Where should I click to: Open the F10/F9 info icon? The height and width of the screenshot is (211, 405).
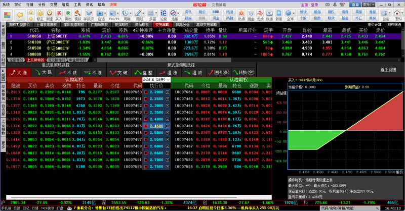pyautogui.click(x=112, y=13)
